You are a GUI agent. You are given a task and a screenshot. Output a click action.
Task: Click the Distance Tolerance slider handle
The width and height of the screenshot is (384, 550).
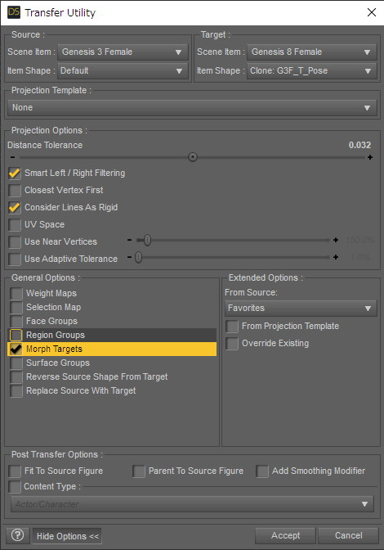tap(193, 157)
